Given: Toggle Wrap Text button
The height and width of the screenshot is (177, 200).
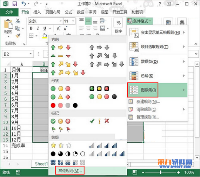Looking at the screenshot, I should point(103,21).
